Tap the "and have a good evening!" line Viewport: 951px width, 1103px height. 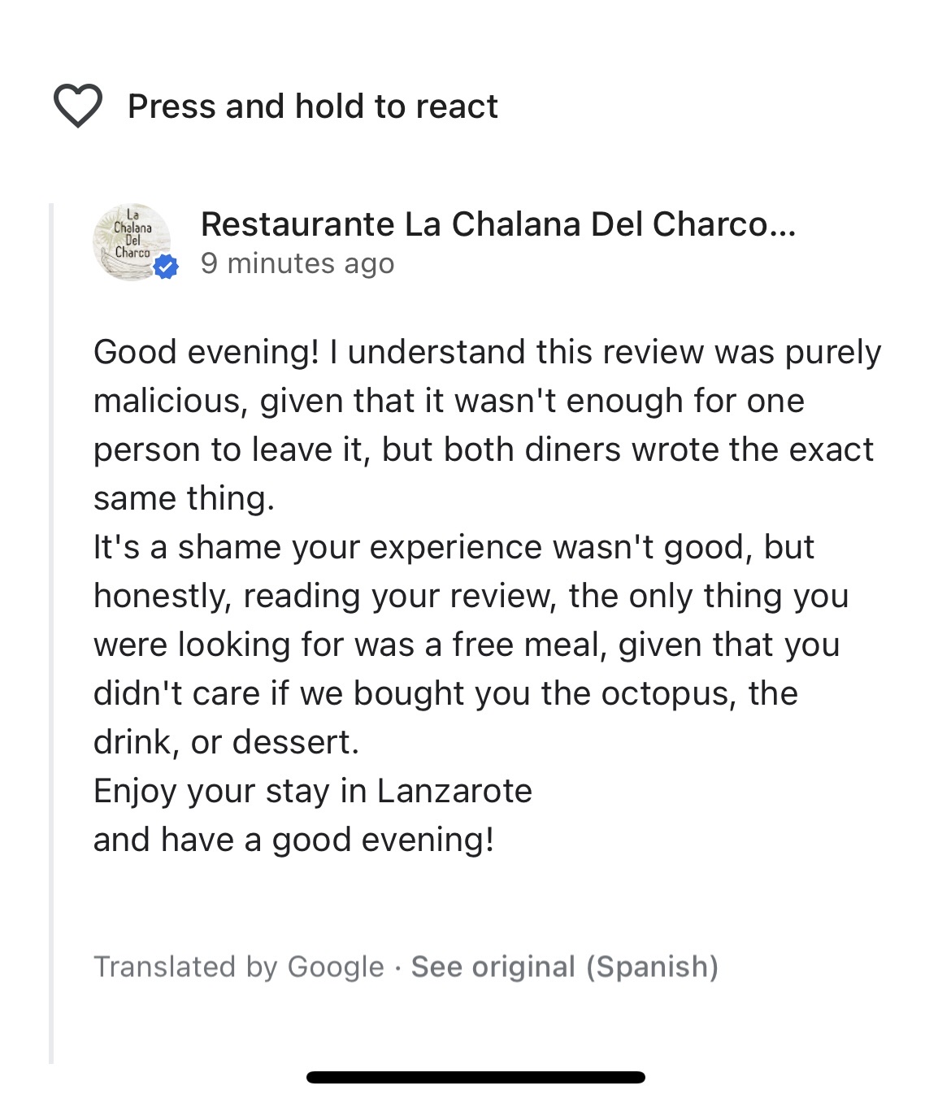point(293,840)
